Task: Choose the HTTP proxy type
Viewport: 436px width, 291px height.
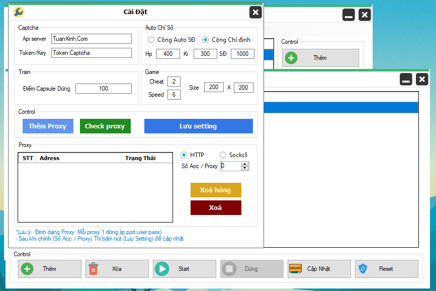Action: click(184, 155)
